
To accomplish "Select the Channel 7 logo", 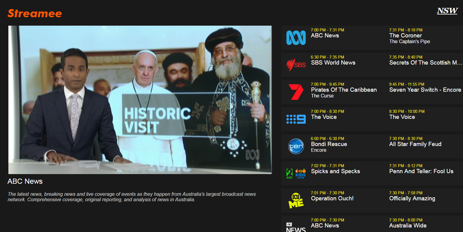I will [x=296, y=92].
